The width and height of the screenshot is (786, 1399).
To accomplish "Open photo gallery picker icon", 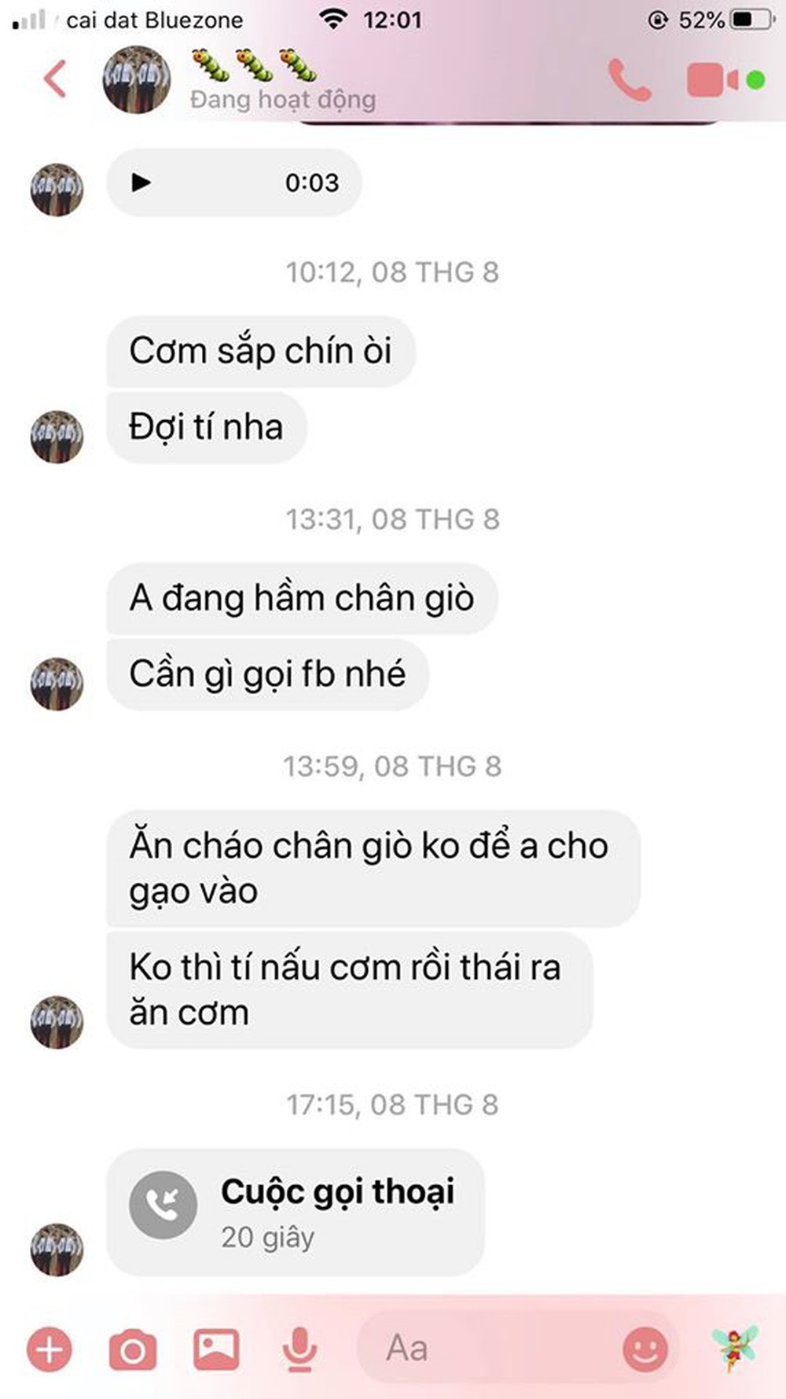I will pyautogui.click(x=216, y=1349).
